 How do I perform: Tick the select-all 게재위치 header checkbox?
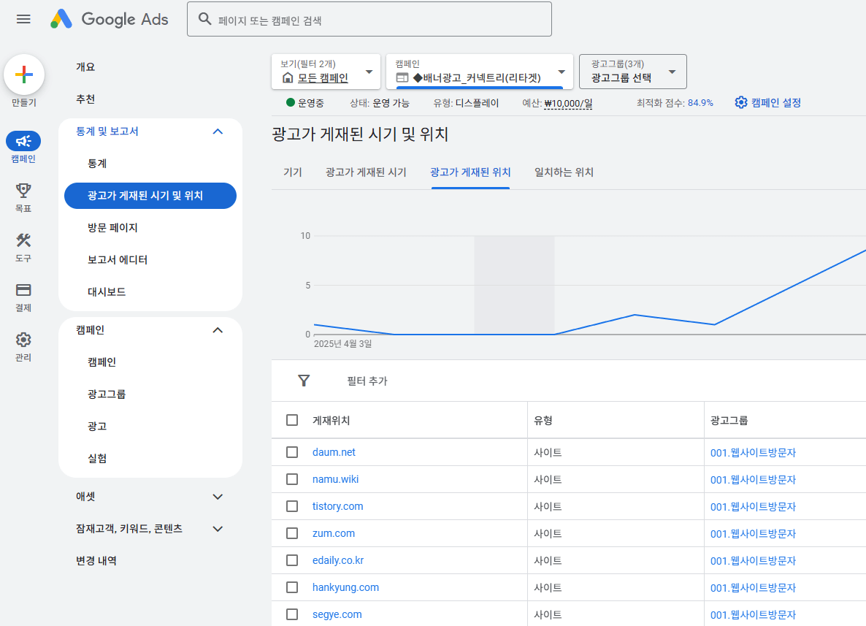292,420
